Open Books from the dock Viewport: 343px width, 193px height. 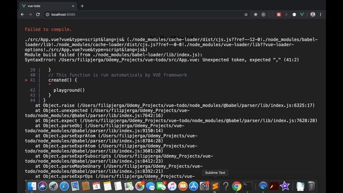point(183,186)
